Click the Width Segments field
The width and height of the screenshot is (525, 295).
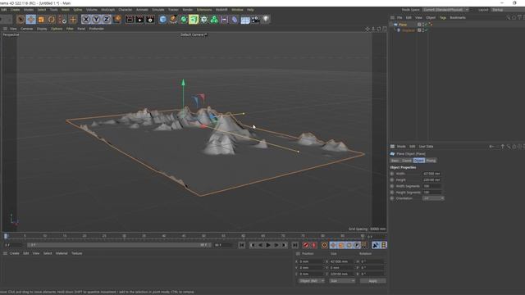click(x=431, y=186)
